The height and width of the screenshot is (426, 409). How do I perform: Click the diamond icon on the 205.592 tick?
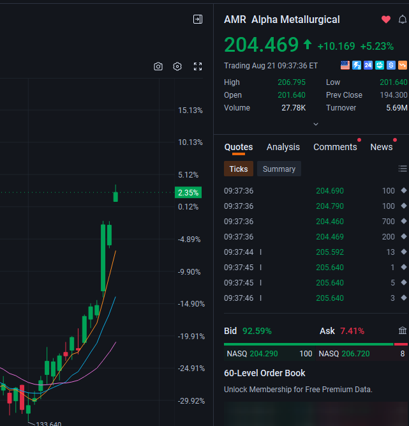pyautogui.click(x=404, y=252)
